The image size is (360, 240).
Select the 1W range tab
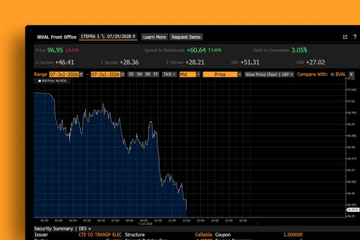click(139, 74)
